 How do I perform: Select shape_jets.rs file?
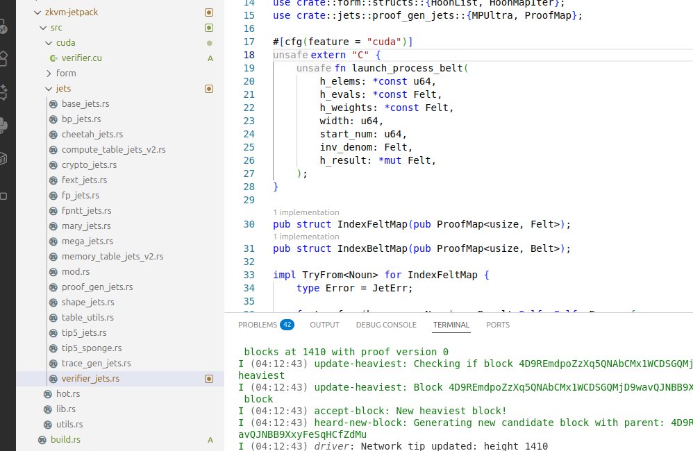[x=88, y=303]
